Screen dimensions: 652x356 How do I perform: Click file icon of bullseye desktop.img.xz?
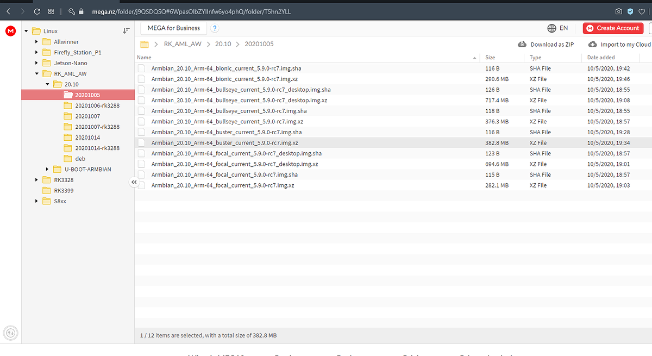point(141,101)
